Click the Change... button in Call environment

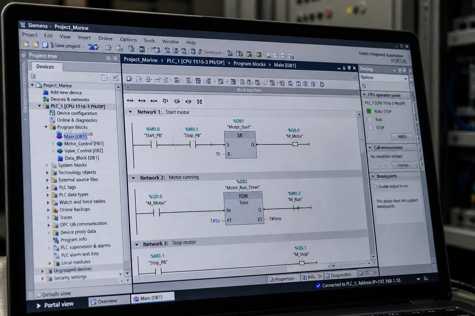tap(404, 165)
